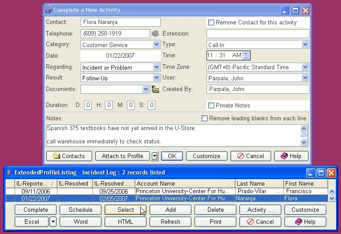Click the phone dial icon beside Telephone
This screenshot has width=341, height=234.
click(155, 34)
